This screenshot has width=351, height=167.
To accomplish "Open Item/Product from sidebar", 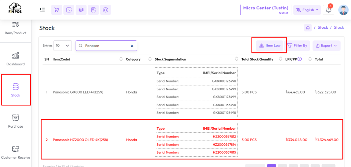I will pyautogui.click(x=15, y=28).
